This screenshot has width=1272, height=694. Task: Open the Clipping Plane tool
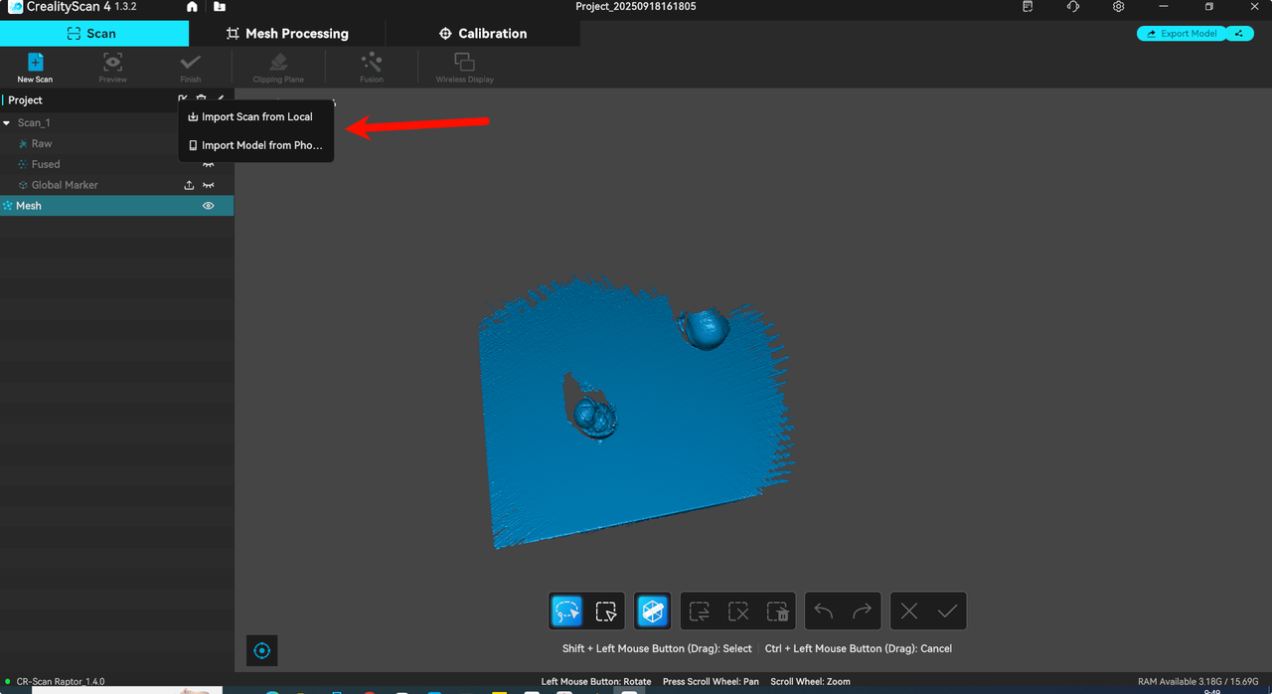[x=277, y=67]
